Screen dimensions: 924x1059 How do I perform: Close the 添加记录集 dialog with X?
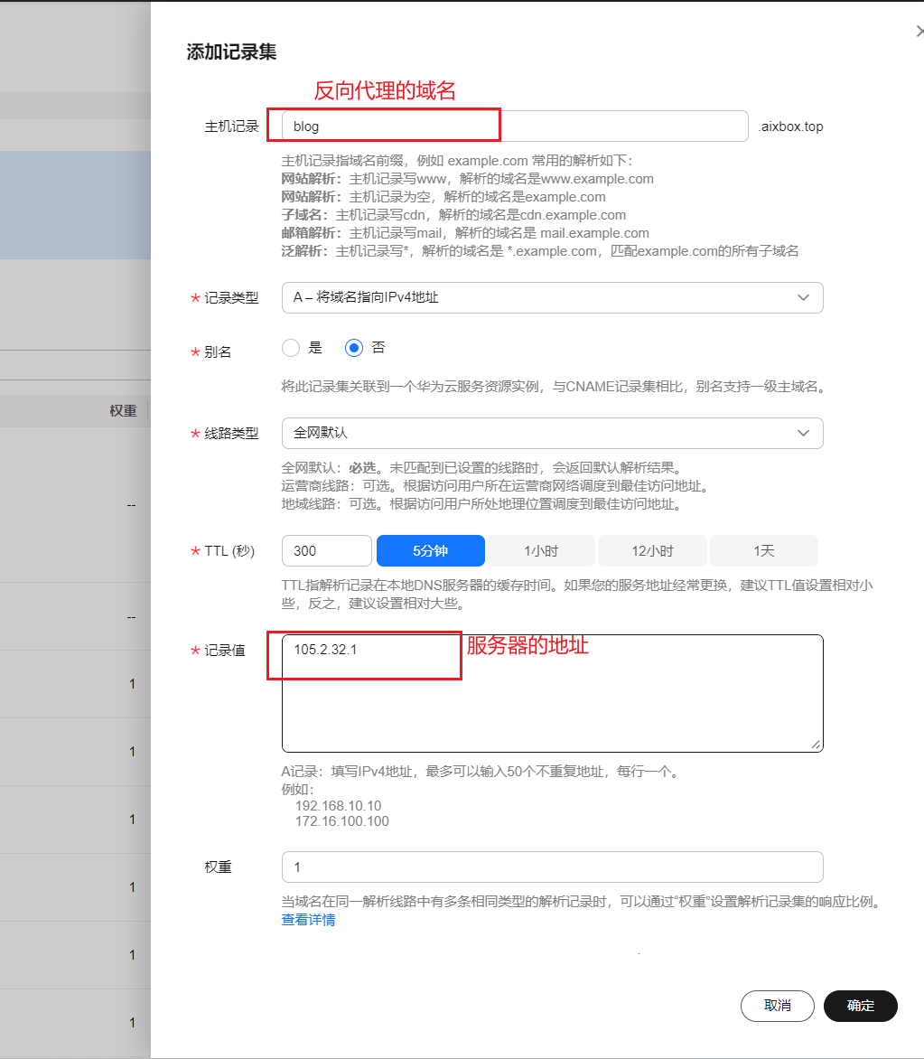[919, 33]
